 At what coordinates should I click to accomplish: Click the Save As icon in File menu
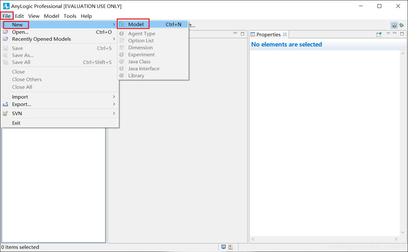click(5, 55)
